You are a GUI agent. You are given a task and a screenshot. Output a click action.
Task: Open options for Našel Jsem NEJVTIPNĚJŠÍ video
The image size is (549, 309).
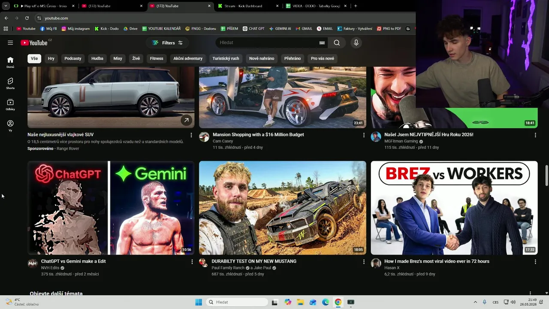click(535, 135)
